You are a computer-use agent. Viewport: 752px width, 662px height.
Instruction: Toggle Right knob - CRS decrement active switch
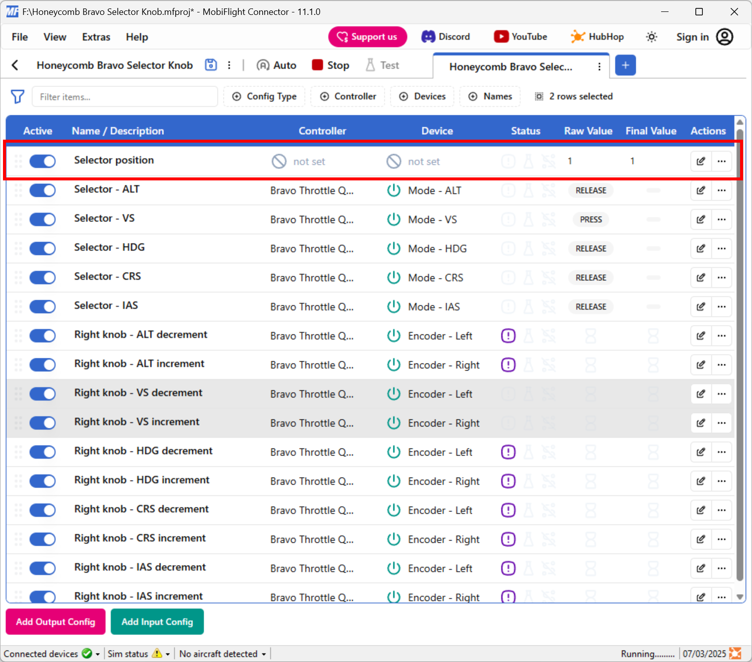click(42, 510)
